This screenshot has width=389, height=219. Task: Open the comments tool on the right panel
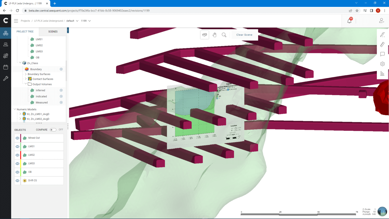(382, 54)
